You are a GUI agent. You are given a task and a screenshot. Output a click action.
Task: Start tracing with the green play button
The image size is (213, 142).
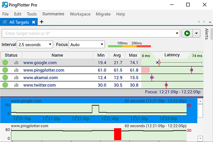coord(187,33)
